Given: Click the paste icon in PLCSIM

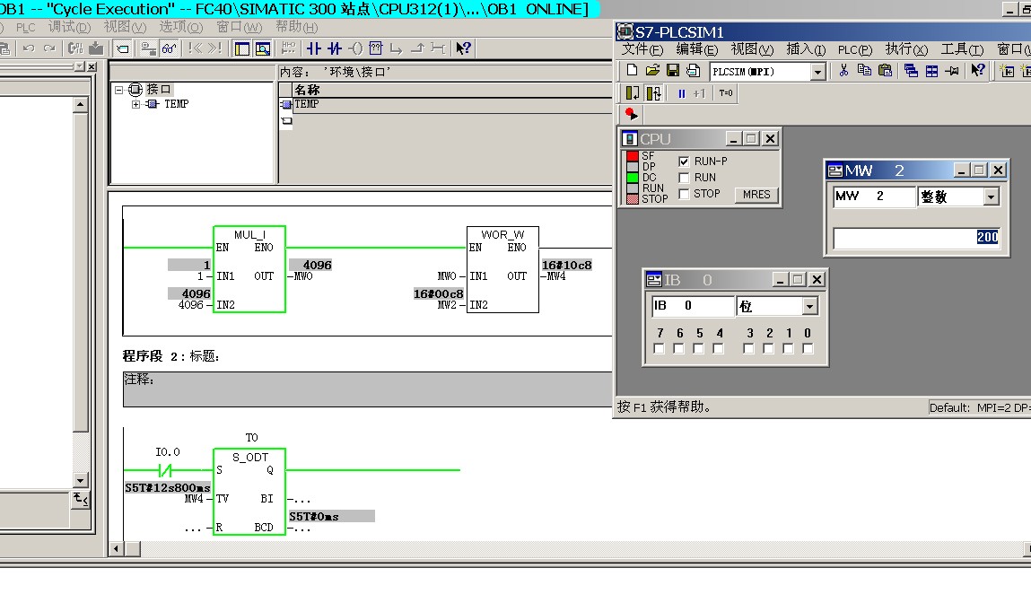Looking at the screenshot, I should (885, 70).
